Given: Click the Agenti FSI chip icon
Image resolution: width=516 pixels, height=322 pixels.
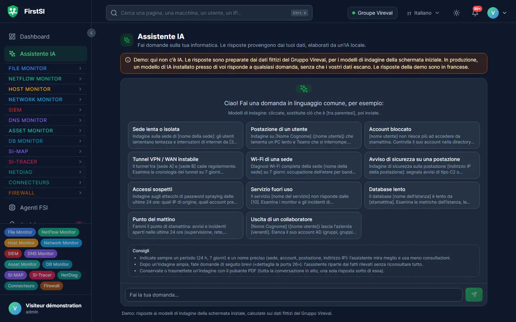Looking at the screenshot, I should click(x=12, y=208).
